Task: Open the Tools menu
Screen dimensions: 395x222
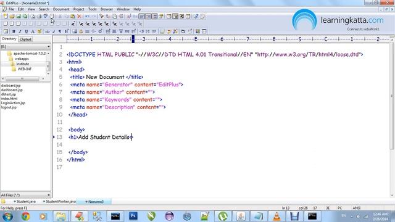Action: pyautogui.click(x=92, y=9)
